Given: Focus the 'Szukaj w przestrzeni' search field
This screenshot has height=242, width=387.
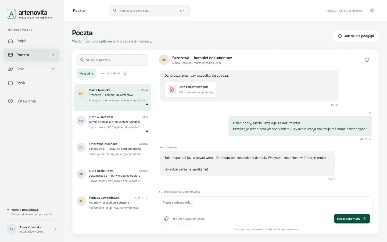Looking at the screenshot, I should tap(149, 10).
